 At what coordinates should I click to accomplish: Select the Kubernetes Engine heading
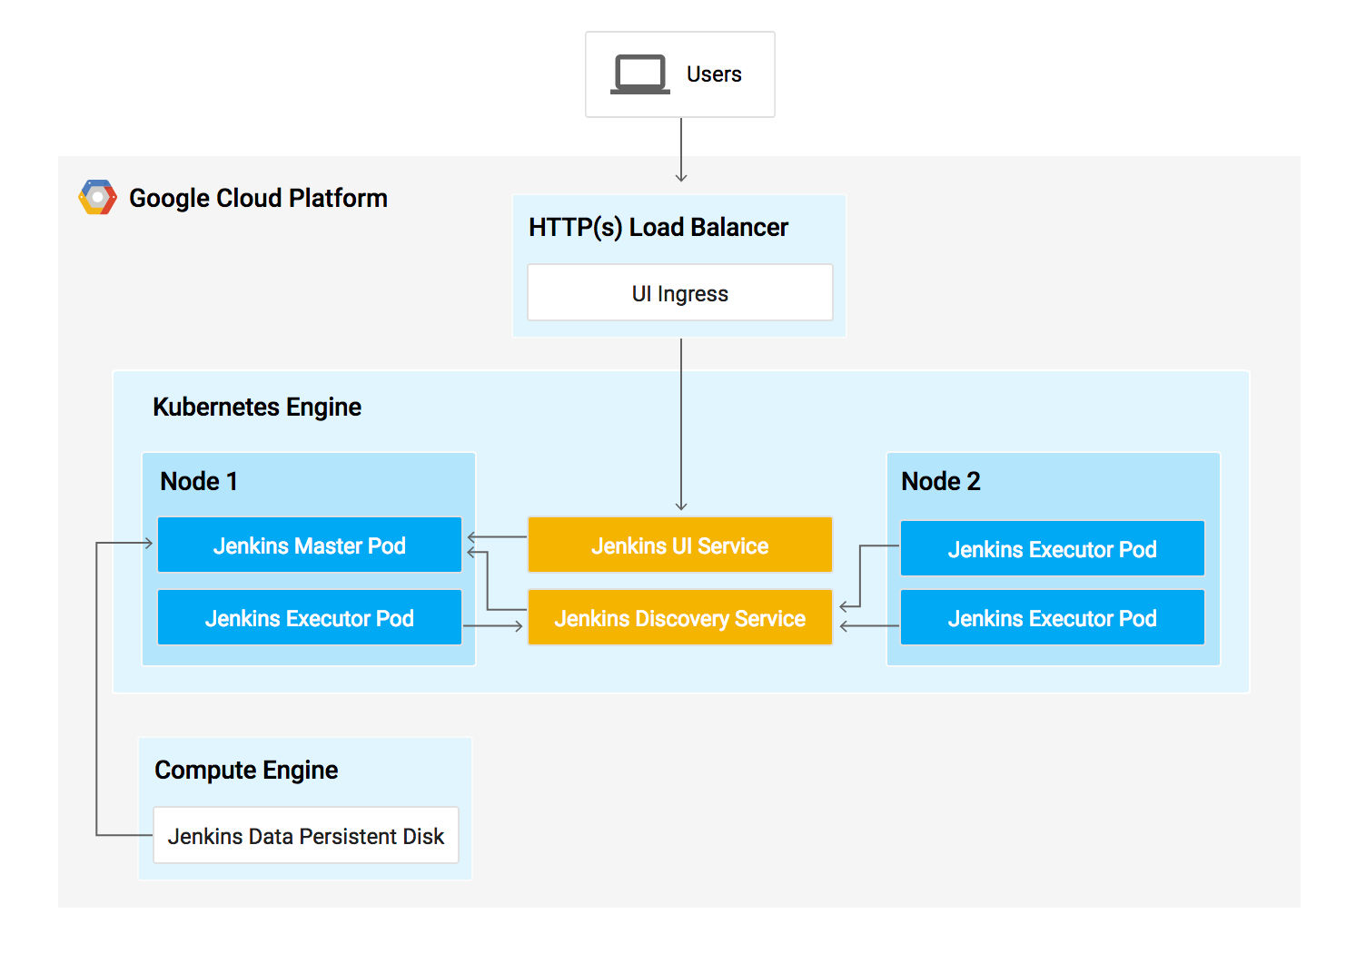point(257,407)
